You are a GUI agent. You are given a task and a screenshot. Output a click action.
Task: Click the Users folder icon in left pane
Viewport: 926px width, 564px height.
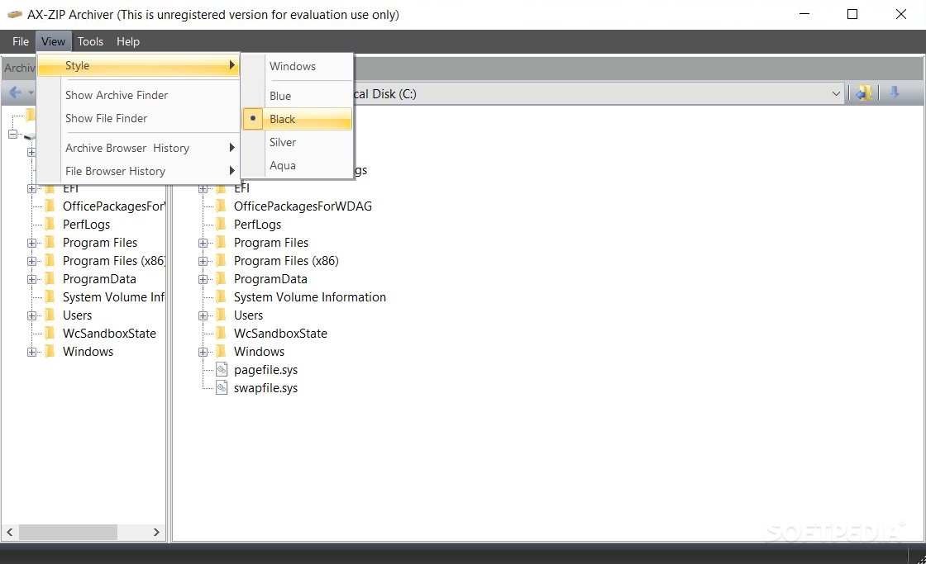[x=50, y=315]
